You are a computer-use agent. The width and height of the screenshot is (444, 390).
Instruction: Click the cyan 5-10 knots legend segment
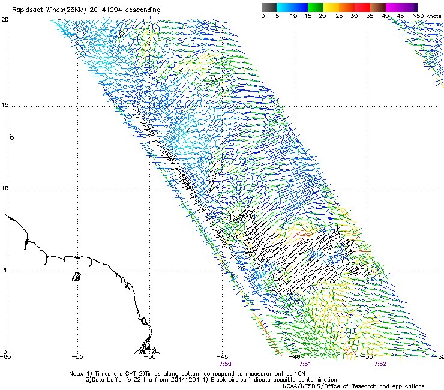(x=284, y=7)
